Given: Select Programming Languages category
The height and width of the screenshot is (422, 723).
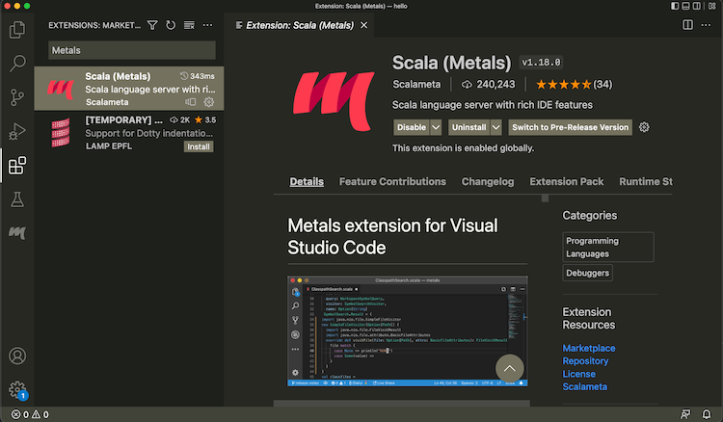Looking at the screenshot, I should pos(608,248).
